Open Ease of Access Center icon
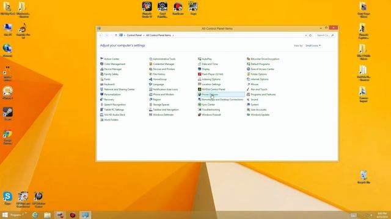 (x=249, y=69)
